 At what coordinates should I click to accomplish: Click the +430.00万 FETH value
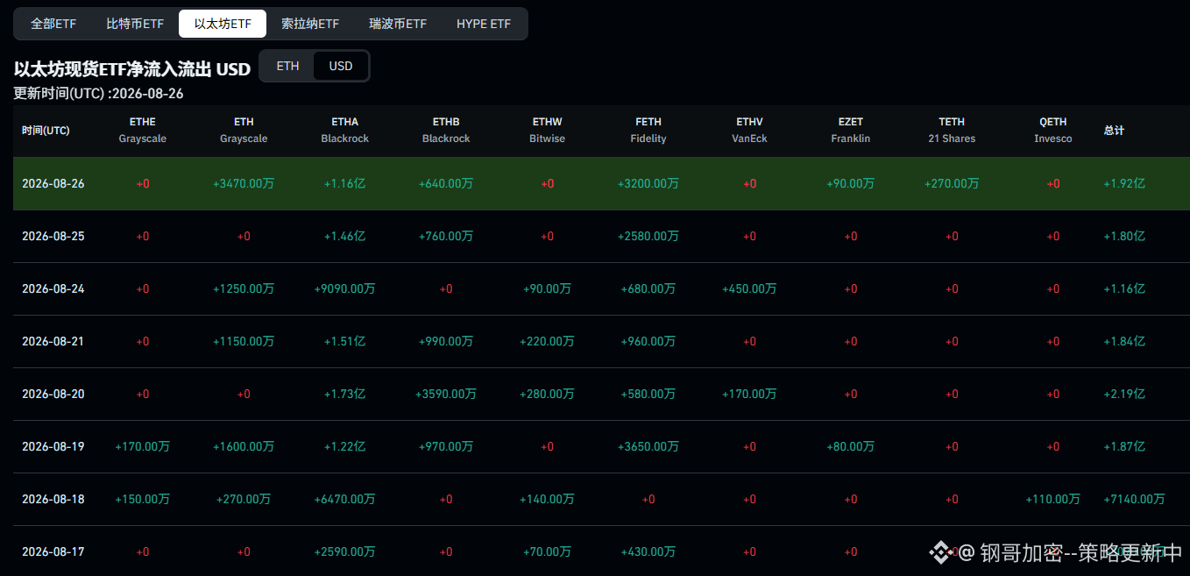[x=648, y=551]
